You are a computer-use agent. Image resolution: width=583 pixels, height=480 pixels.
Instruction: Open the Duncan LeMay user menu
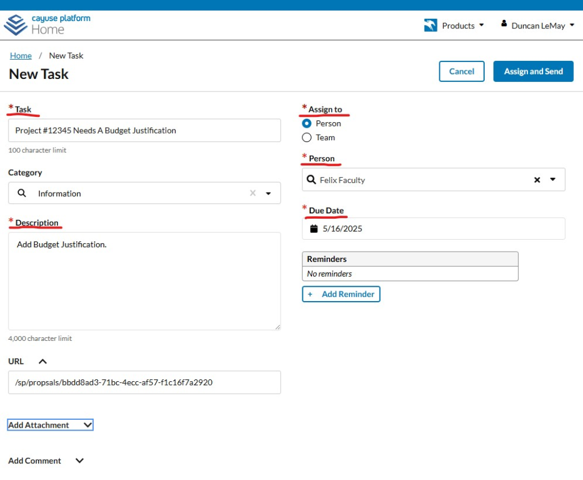tap(542, 26)
